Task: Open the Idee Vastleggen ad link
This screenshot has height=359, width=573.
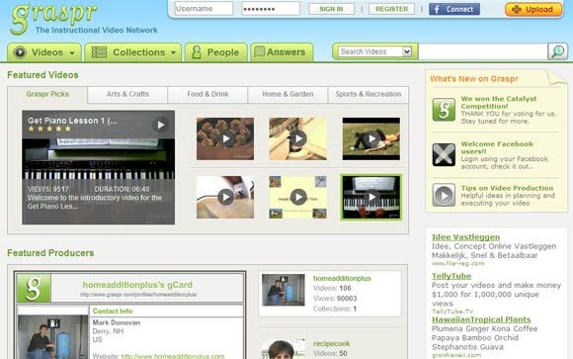Action: click(465, 237)
